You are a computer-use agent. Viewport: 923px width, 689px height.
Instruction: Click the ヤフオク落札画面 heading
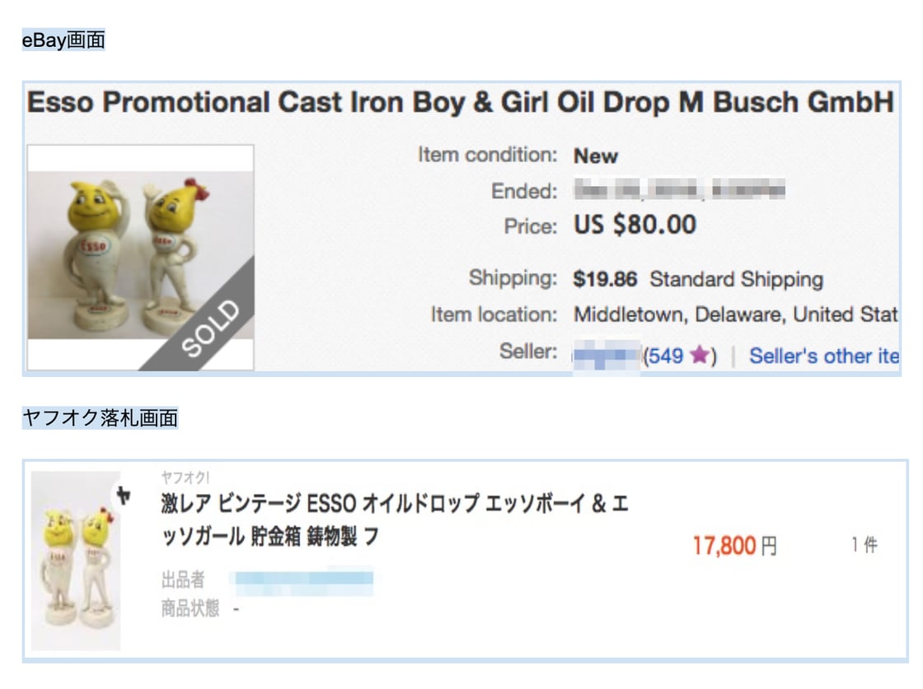coord(100,418)
